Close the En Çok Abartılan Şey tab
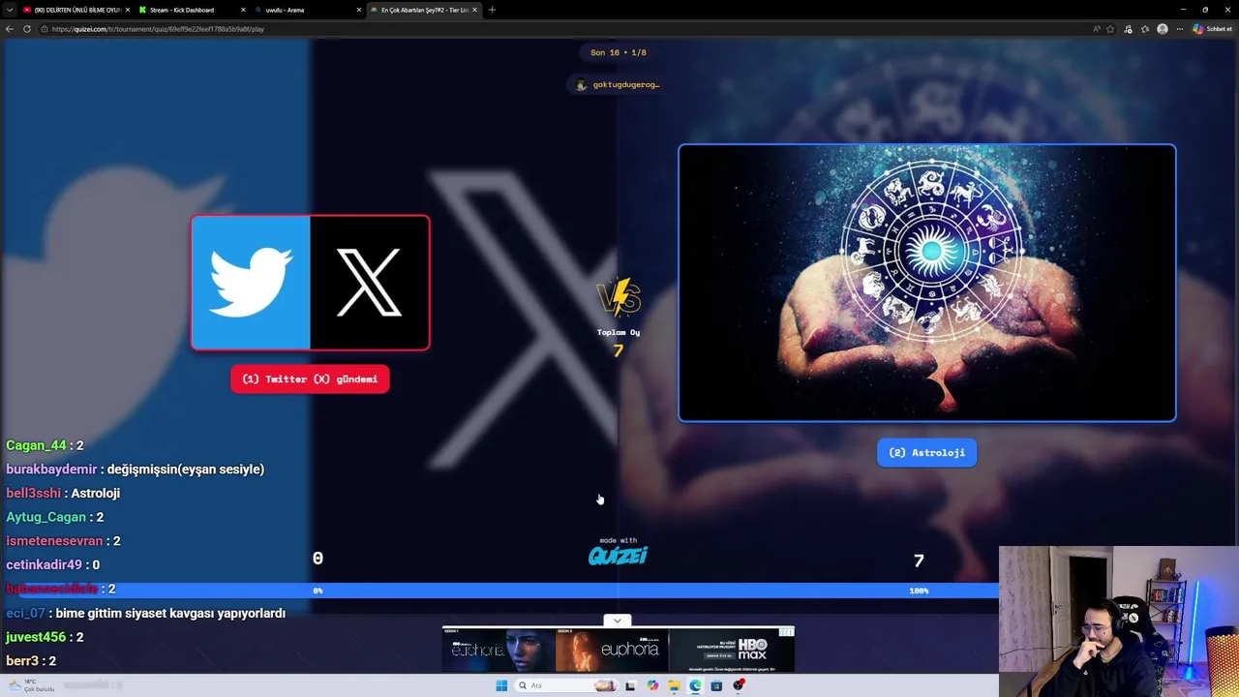1239x697 pixels. (474, 10)
